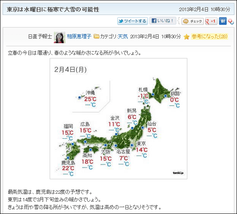Click the blue dot marker for 名古屋
This screenshot has width=237, height=214.
116,145
